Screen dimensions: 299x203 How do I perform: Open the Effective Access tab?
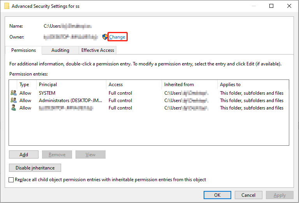click(x=98, y=50)
